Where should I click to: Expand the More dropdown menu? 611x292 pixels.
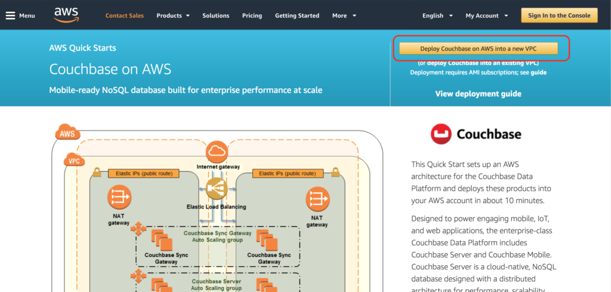[344, 15]
